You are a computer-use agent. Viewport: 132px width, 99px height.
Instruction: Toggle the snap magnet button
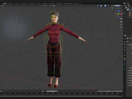tap(54, 6)
